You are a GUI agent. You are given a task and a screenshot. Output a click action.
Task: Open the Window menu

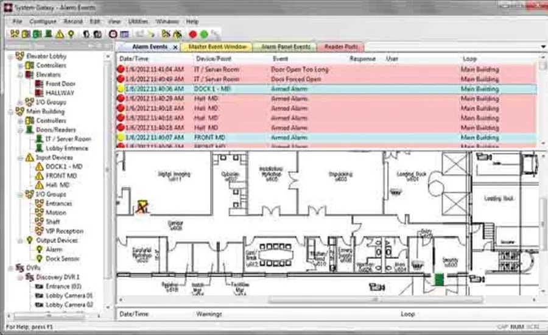[x=167, y=22]
